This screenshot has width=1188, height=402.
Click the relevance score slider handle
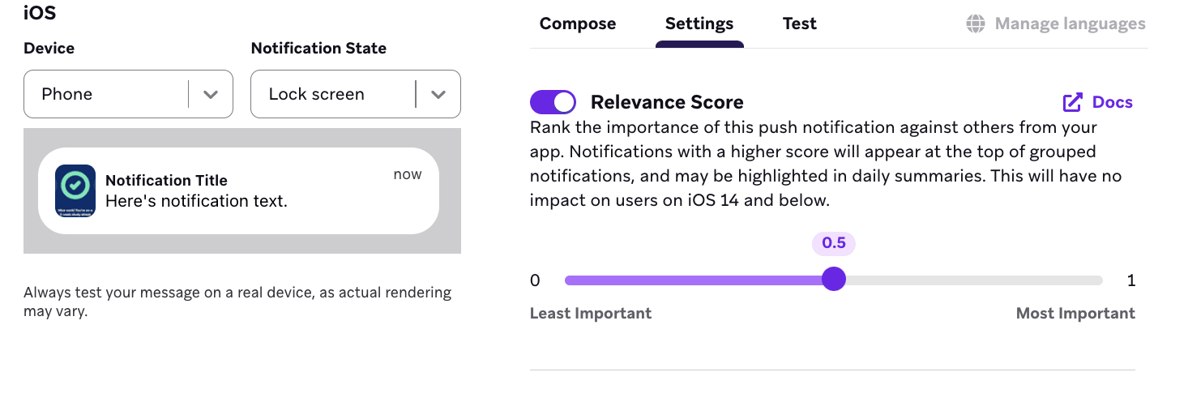(834, 280)
